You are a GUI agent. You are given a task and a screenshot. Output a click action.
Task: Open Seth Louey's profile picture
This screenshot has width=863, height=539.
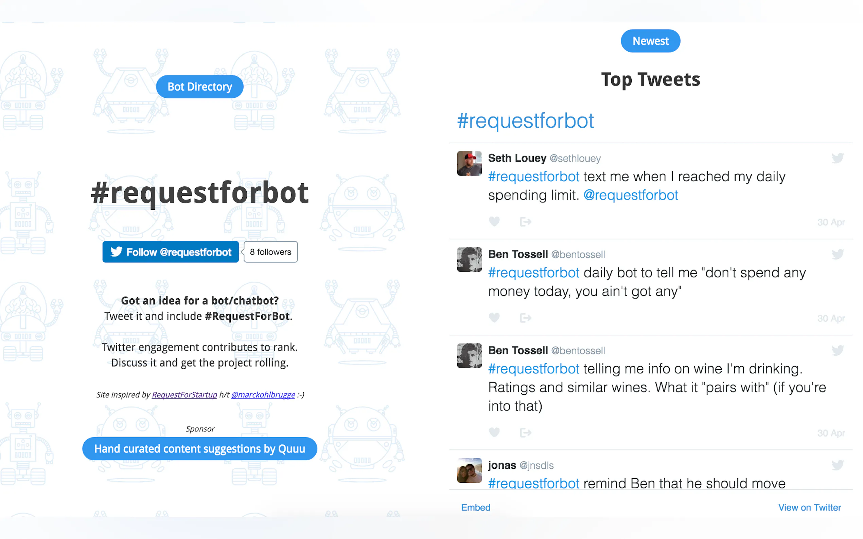(x=469, y=163)
